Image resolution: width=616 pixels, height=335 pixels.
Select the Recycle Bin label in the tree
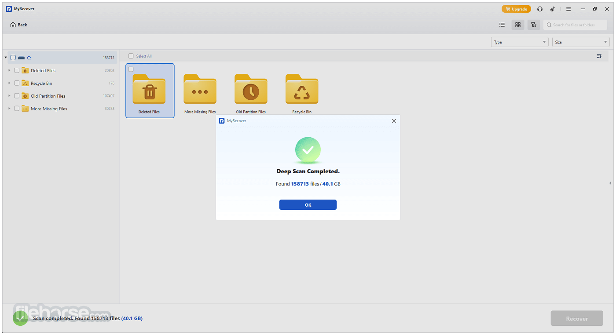(41, 84)
